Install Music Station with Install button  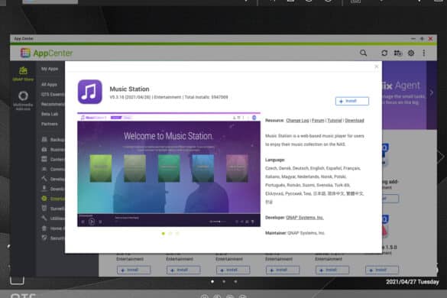click(x=352, y=101)
